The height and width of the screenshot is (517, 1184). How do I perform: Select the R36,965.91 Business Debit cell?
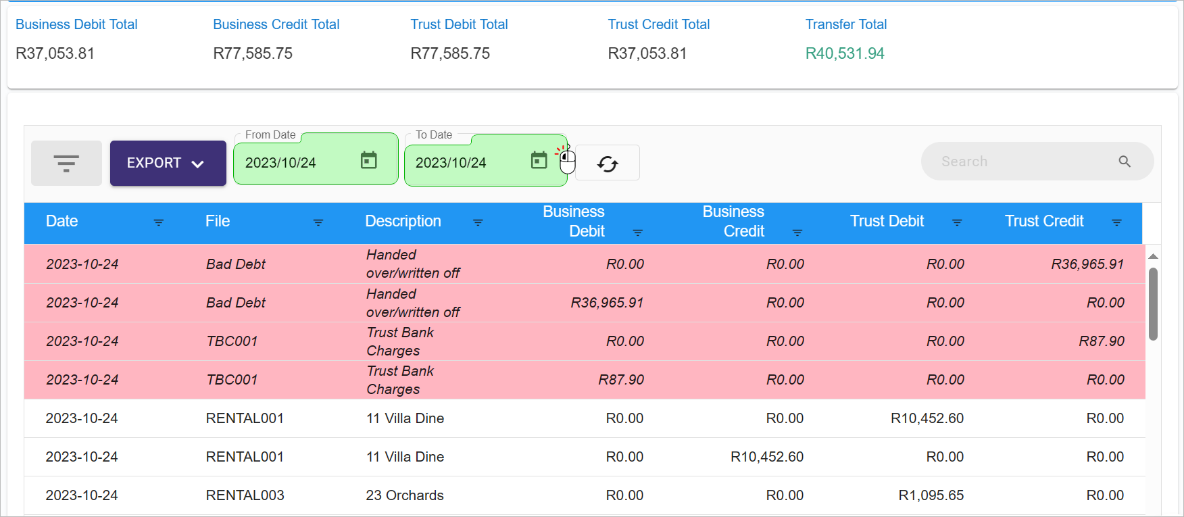(607, 303)
